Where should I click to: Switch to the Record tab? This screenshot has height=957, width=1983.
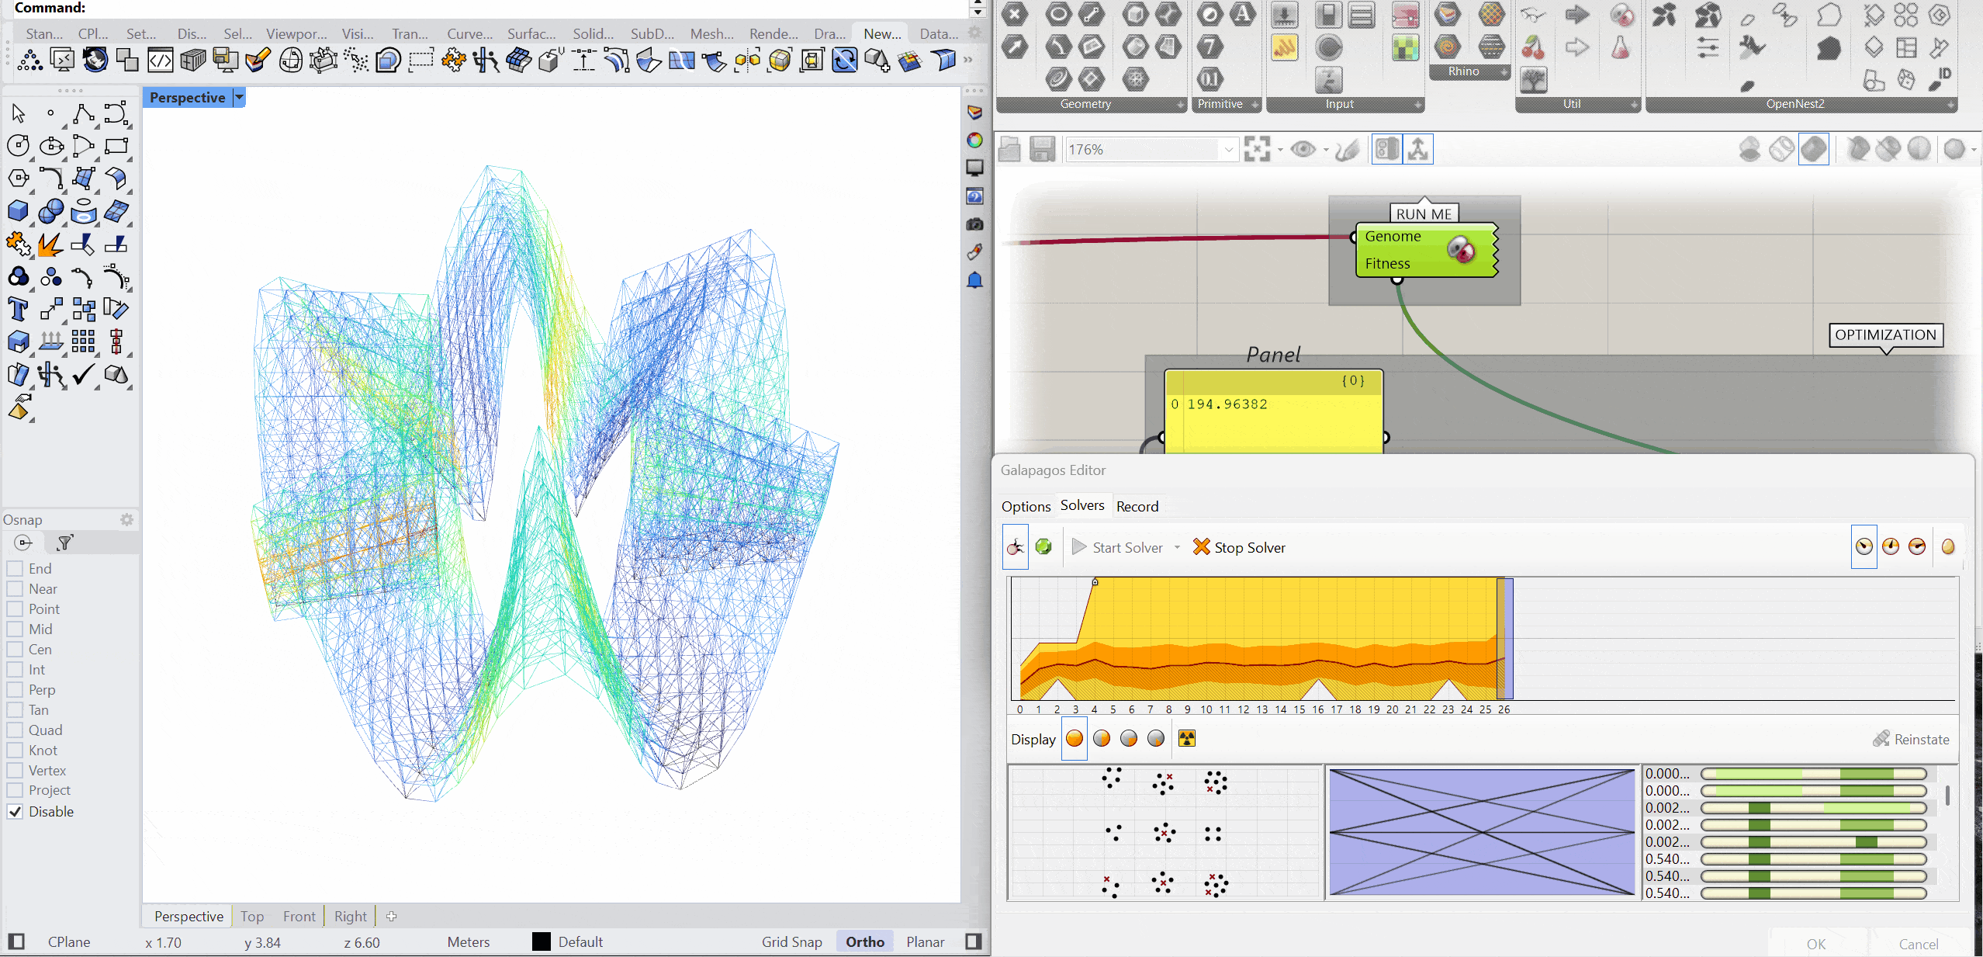[x=1137, y=506]
